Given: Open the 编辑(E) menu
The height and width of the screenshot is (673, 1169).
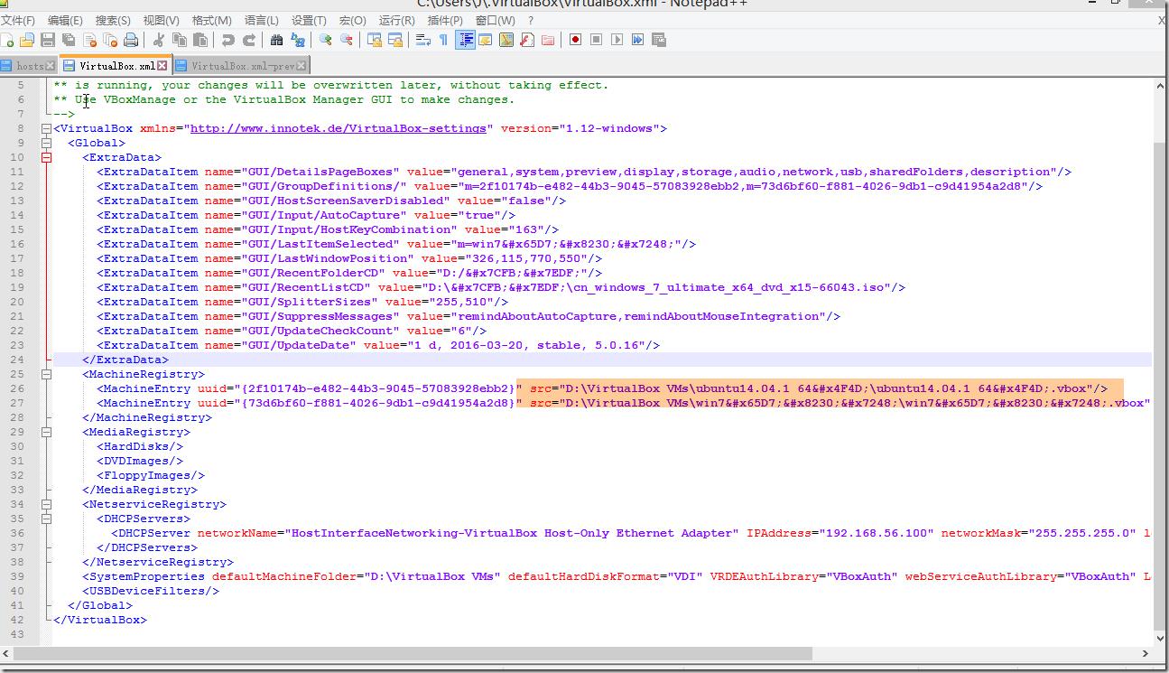Looking at the screenshot, I should point(65,20).
